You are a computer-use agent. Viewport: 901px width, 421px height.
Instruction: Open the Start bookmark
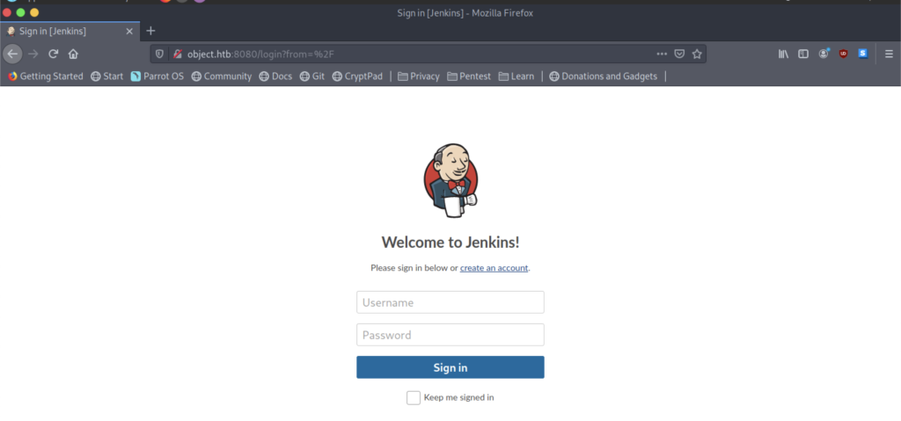(106, 76)
